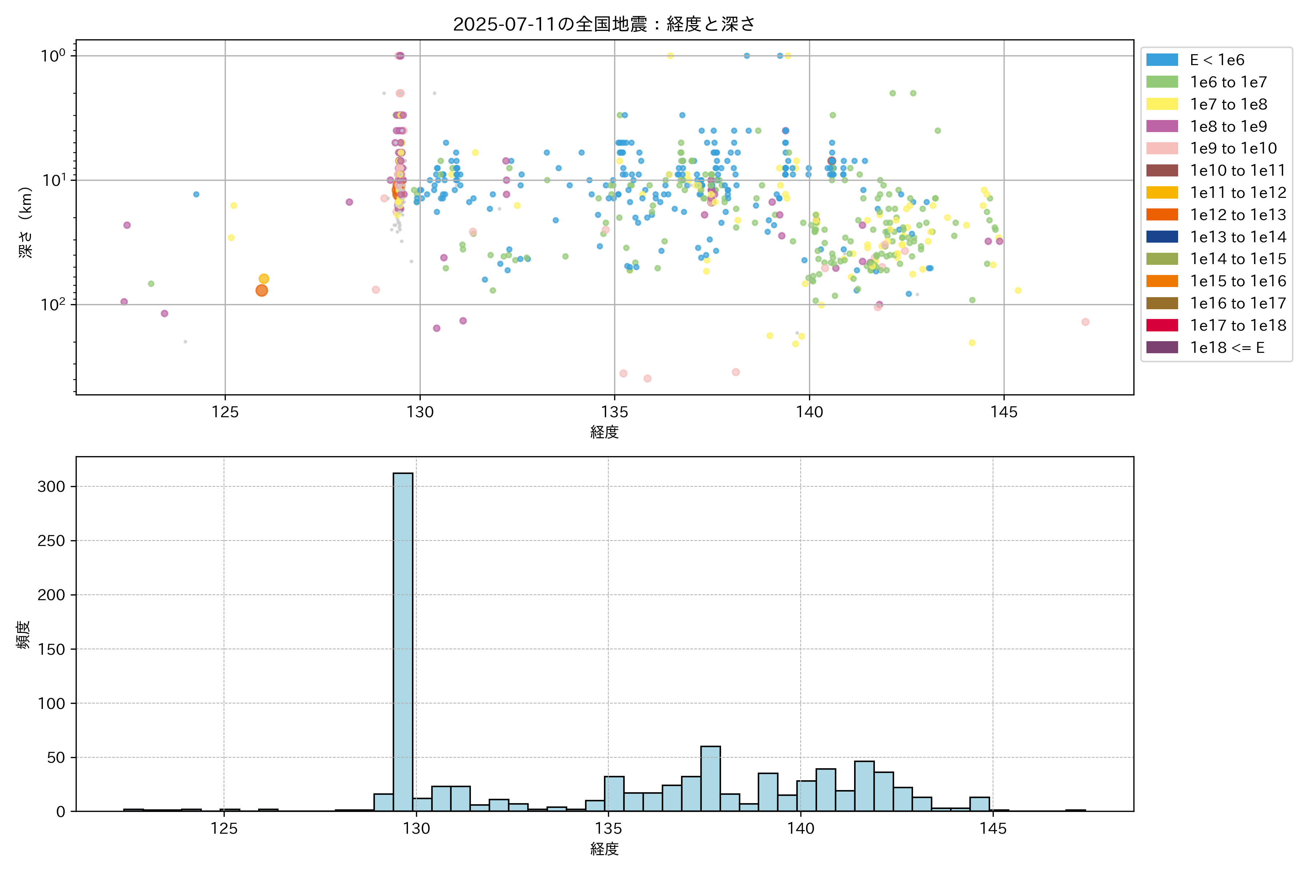Click the '300' tick label on histogram axis

(51, 487)
